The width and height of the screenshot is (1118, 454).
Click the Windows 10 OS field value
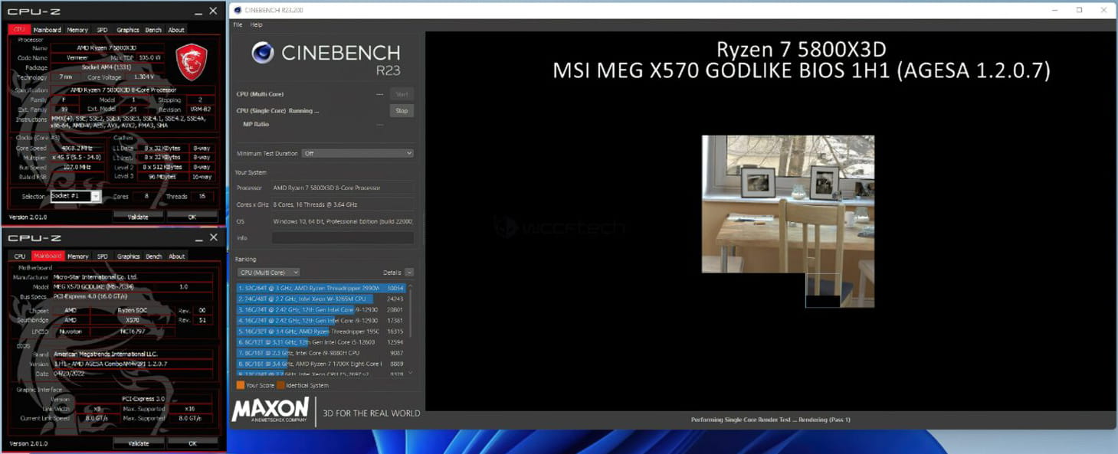tap(343, 221)
